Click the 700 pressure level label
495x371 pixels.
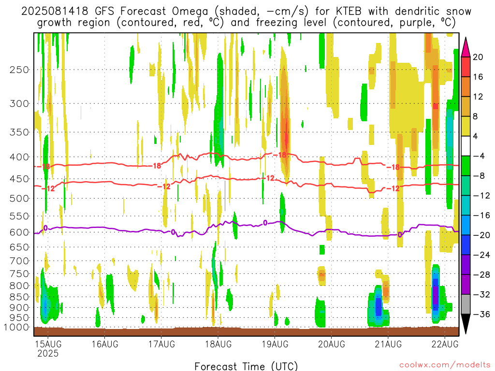pos(19,261)
